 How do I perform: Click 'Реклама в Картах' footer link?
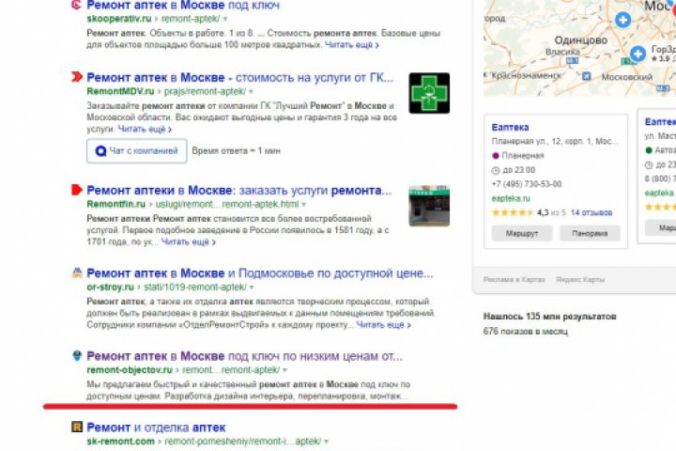pyautogui.click(x=514, y=280)
